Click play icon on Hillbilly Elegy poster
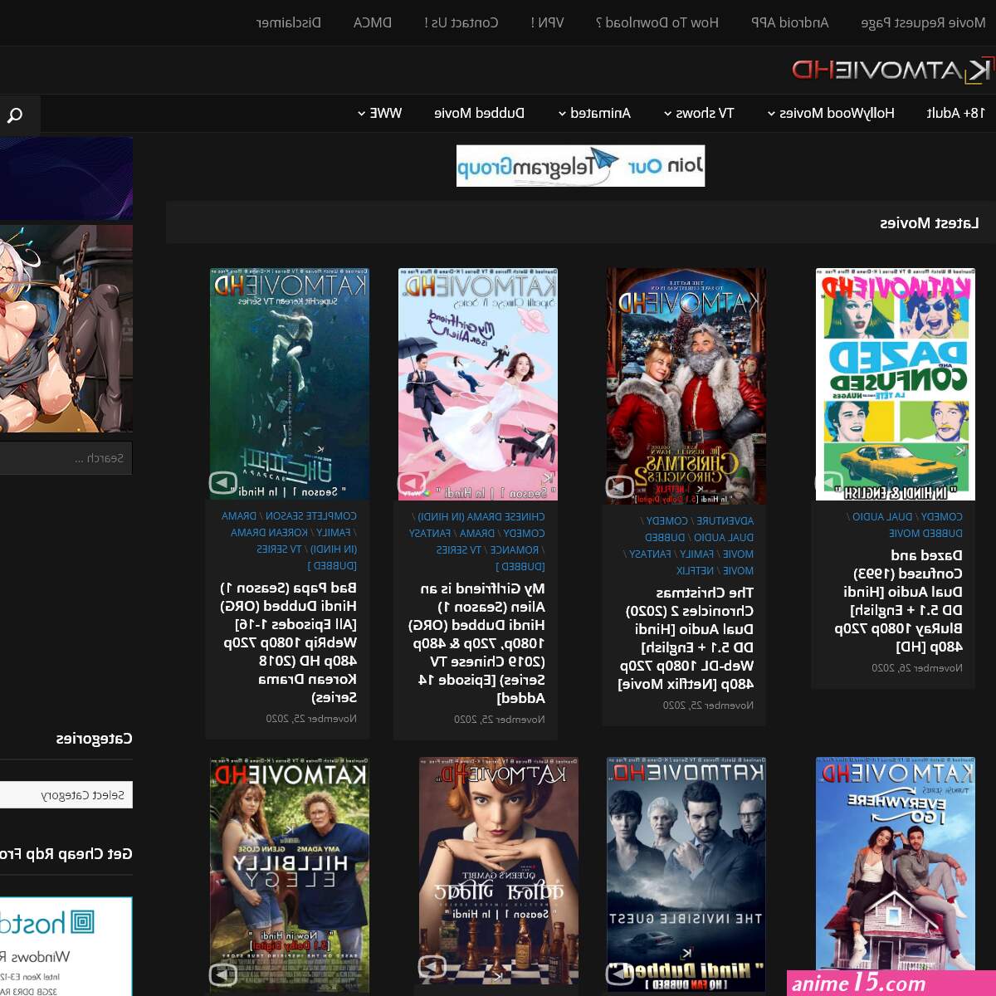Screen dimensions: 996x996 (222, 973)
